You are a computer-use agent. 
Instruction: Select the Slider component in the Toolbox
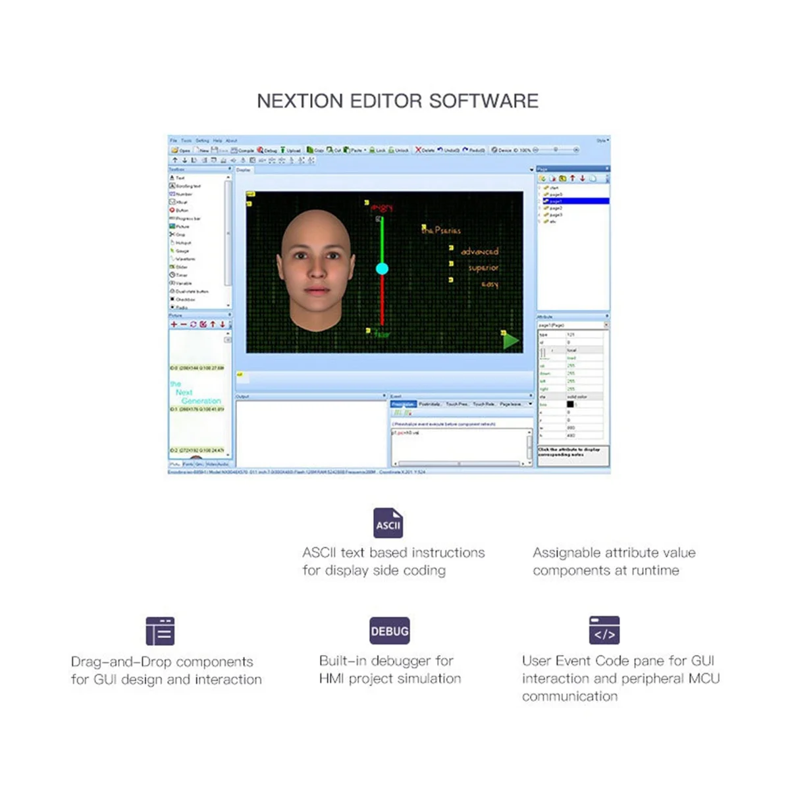click(179, 267)
